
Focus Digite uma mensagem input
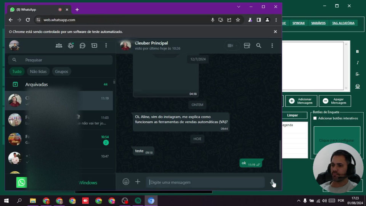click(205, 182)
